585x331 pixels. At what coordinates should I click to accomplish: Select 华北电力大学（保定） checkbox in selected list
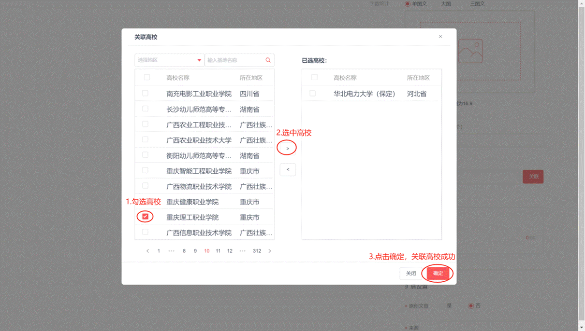pyautogui.click(x=313, y=93)
